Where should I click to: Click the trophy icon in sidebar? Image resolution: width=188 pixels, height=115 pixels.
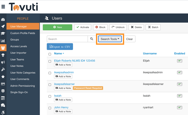[3, 55]
